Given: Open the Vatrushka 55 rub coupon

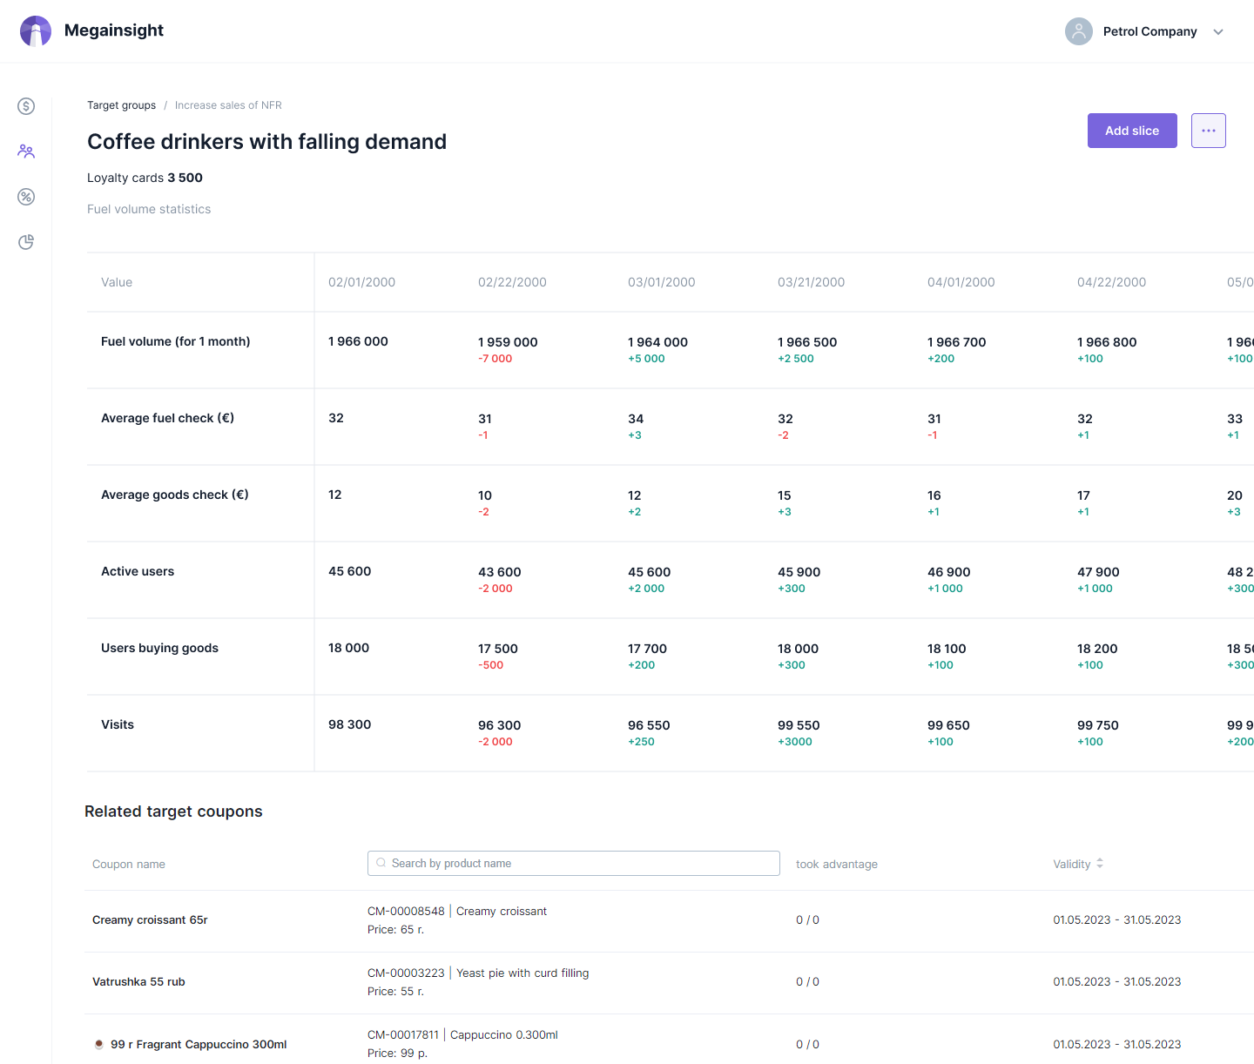Looking at the screenshot, I should (138, 981).
